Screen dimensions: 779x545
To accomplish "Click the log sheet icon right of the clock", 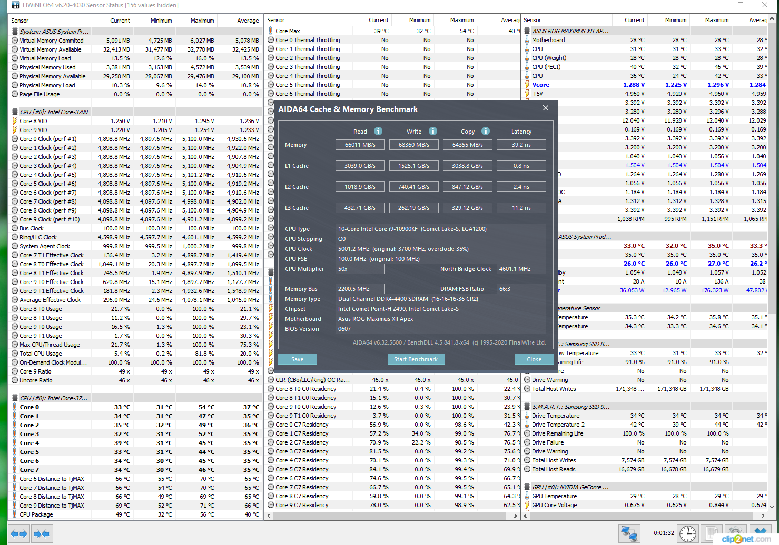I will point(712,533).
